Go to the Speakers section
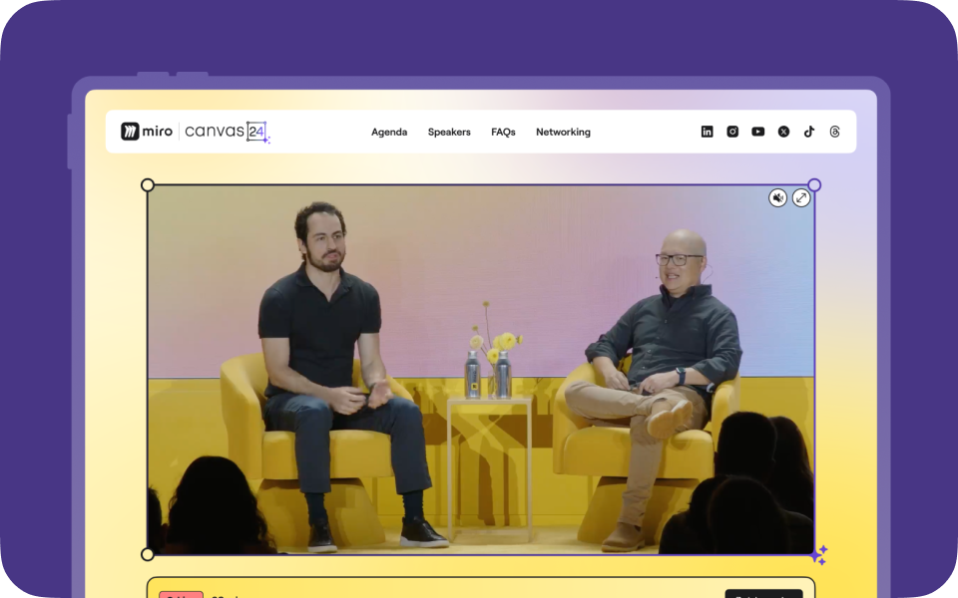Screen dimensions: 958x598 pyautogui.click(x=449, y=132)
